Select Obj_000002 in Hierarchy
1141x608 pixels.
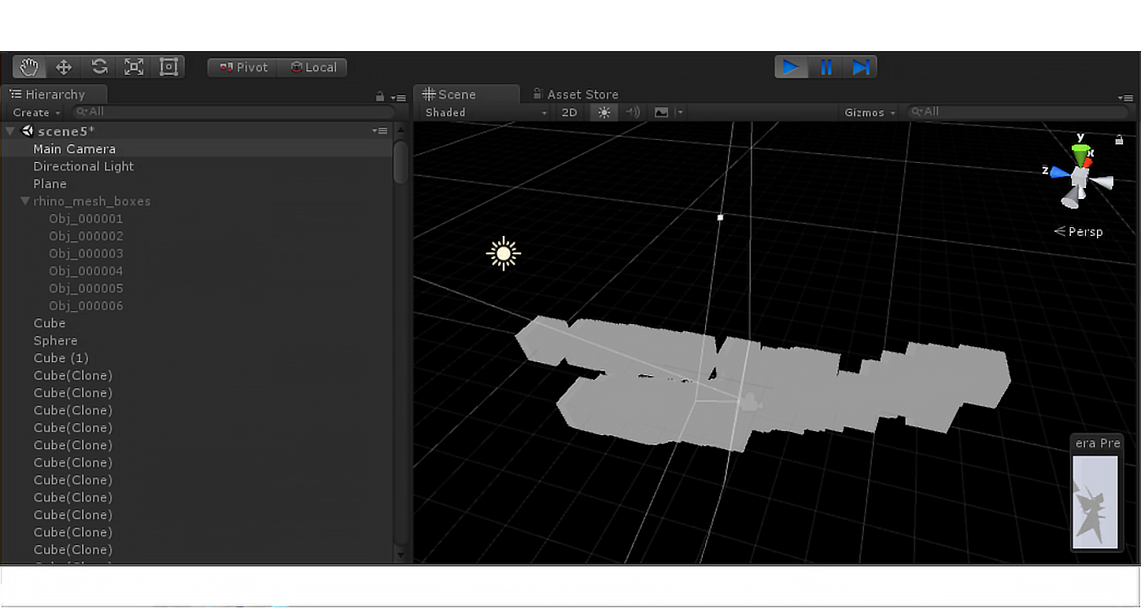coord(86,236)
